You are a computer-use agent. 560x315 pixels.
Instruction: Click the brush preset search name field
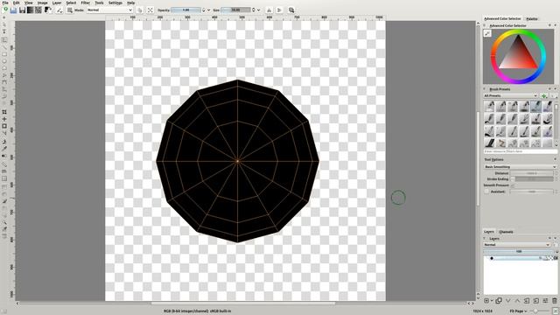click(x=520, y=151)
